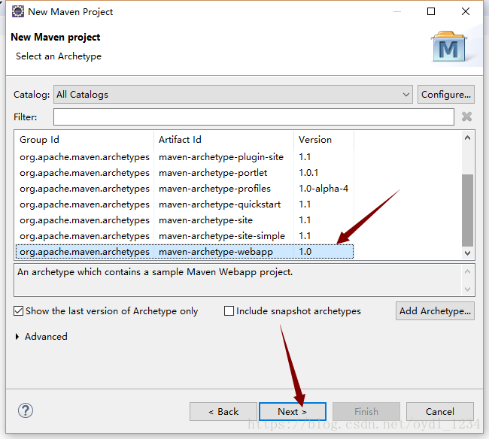Click the archetype list scroll down arrow
Viewport: 489px width, 439px height.
(467, 253)
